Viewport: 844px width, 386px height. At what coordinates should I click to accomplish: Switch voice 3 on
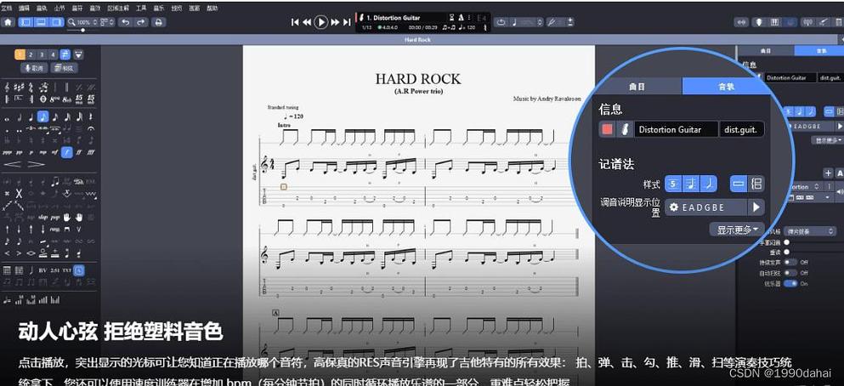point(42,54)
